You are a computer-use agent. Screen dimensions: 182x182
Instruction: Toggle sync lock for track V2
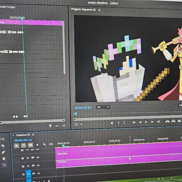click(33, 165)
